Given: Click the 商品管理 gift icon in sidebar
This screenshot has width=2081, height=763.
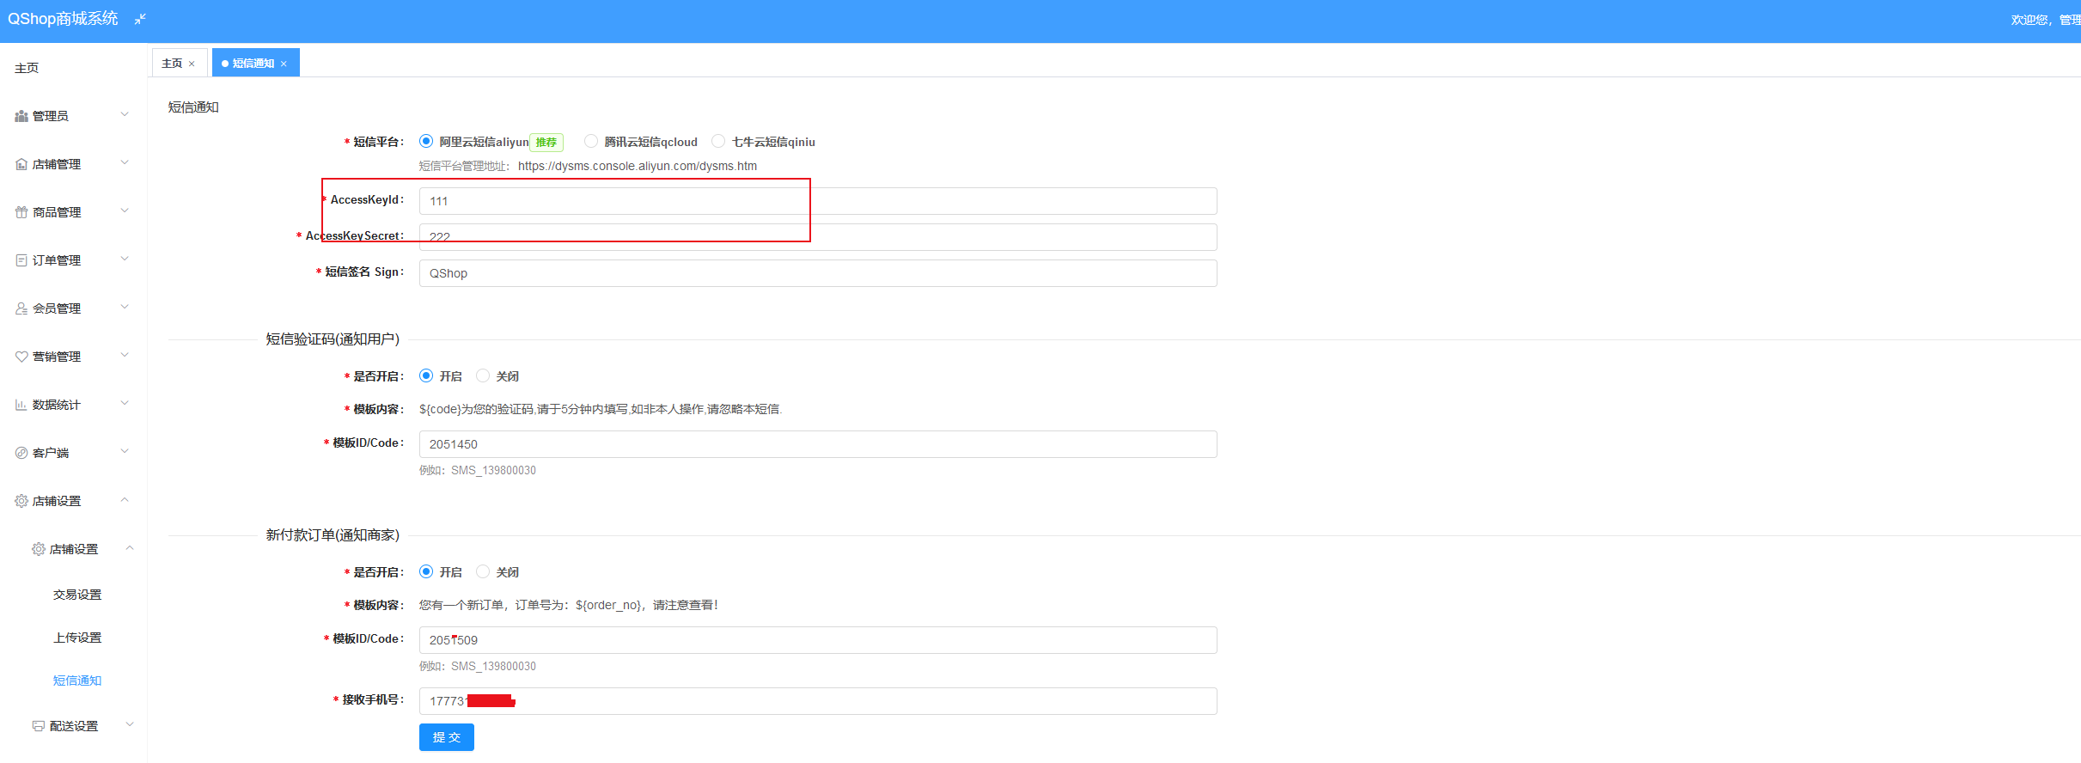Looking at the screenshot, I should coord(21,212).
